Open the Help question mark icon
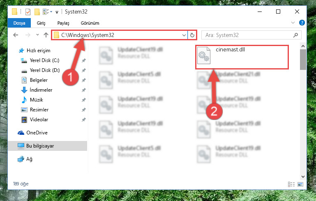 click(x=302, y=23)
